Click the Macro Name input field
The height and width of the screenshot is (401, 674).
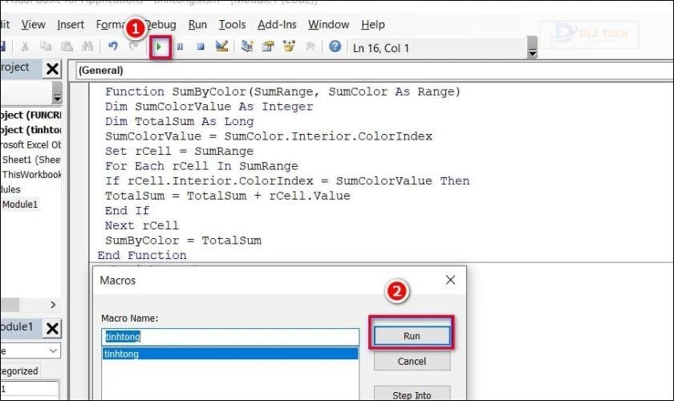coord(230,337)
